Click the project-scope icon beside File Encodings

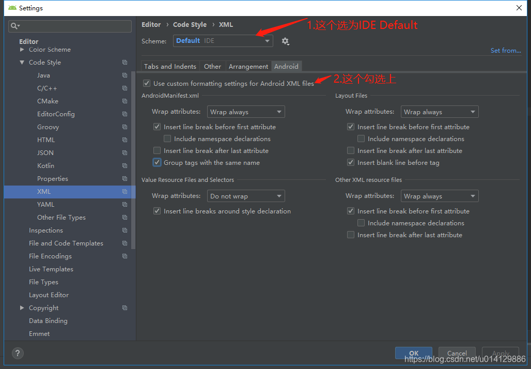(124, 256)
